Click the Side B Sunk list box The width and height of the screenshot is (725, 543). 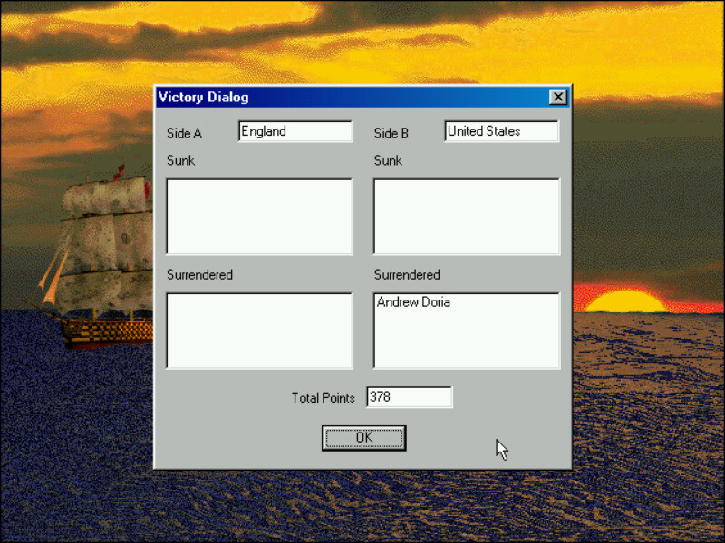click(x=467, y=216)
